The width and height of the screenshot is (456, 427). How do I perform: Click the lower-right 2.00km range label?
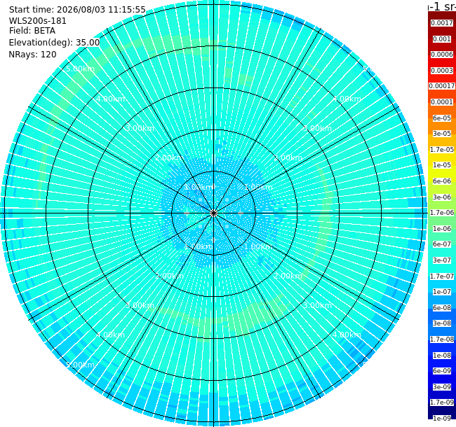(288, 276)
